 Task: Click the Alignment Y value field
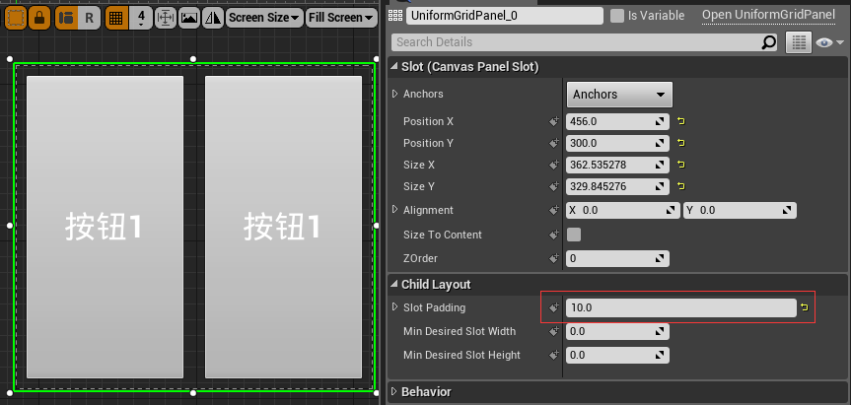740,210
